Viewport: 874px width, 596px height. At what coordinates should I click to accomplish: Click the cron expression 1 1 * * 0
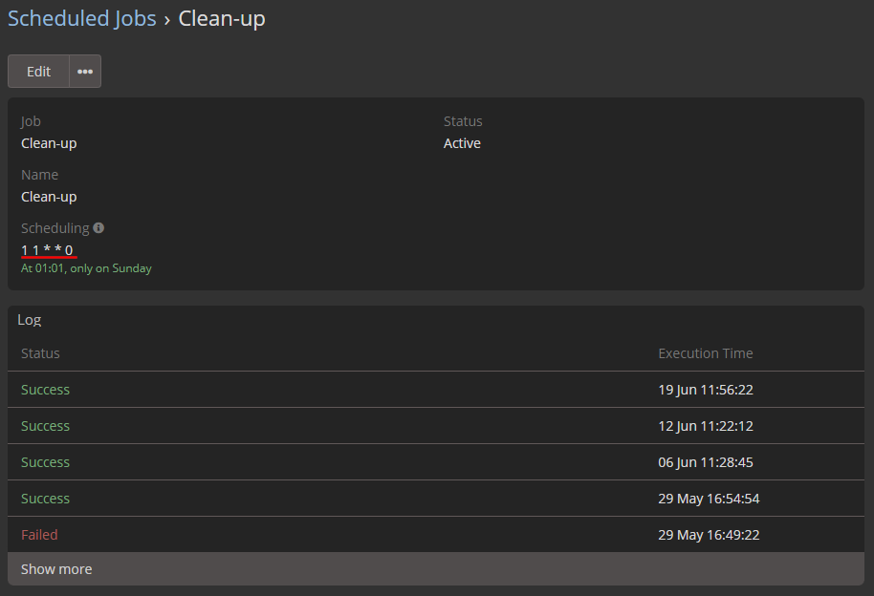pos(48,250)
